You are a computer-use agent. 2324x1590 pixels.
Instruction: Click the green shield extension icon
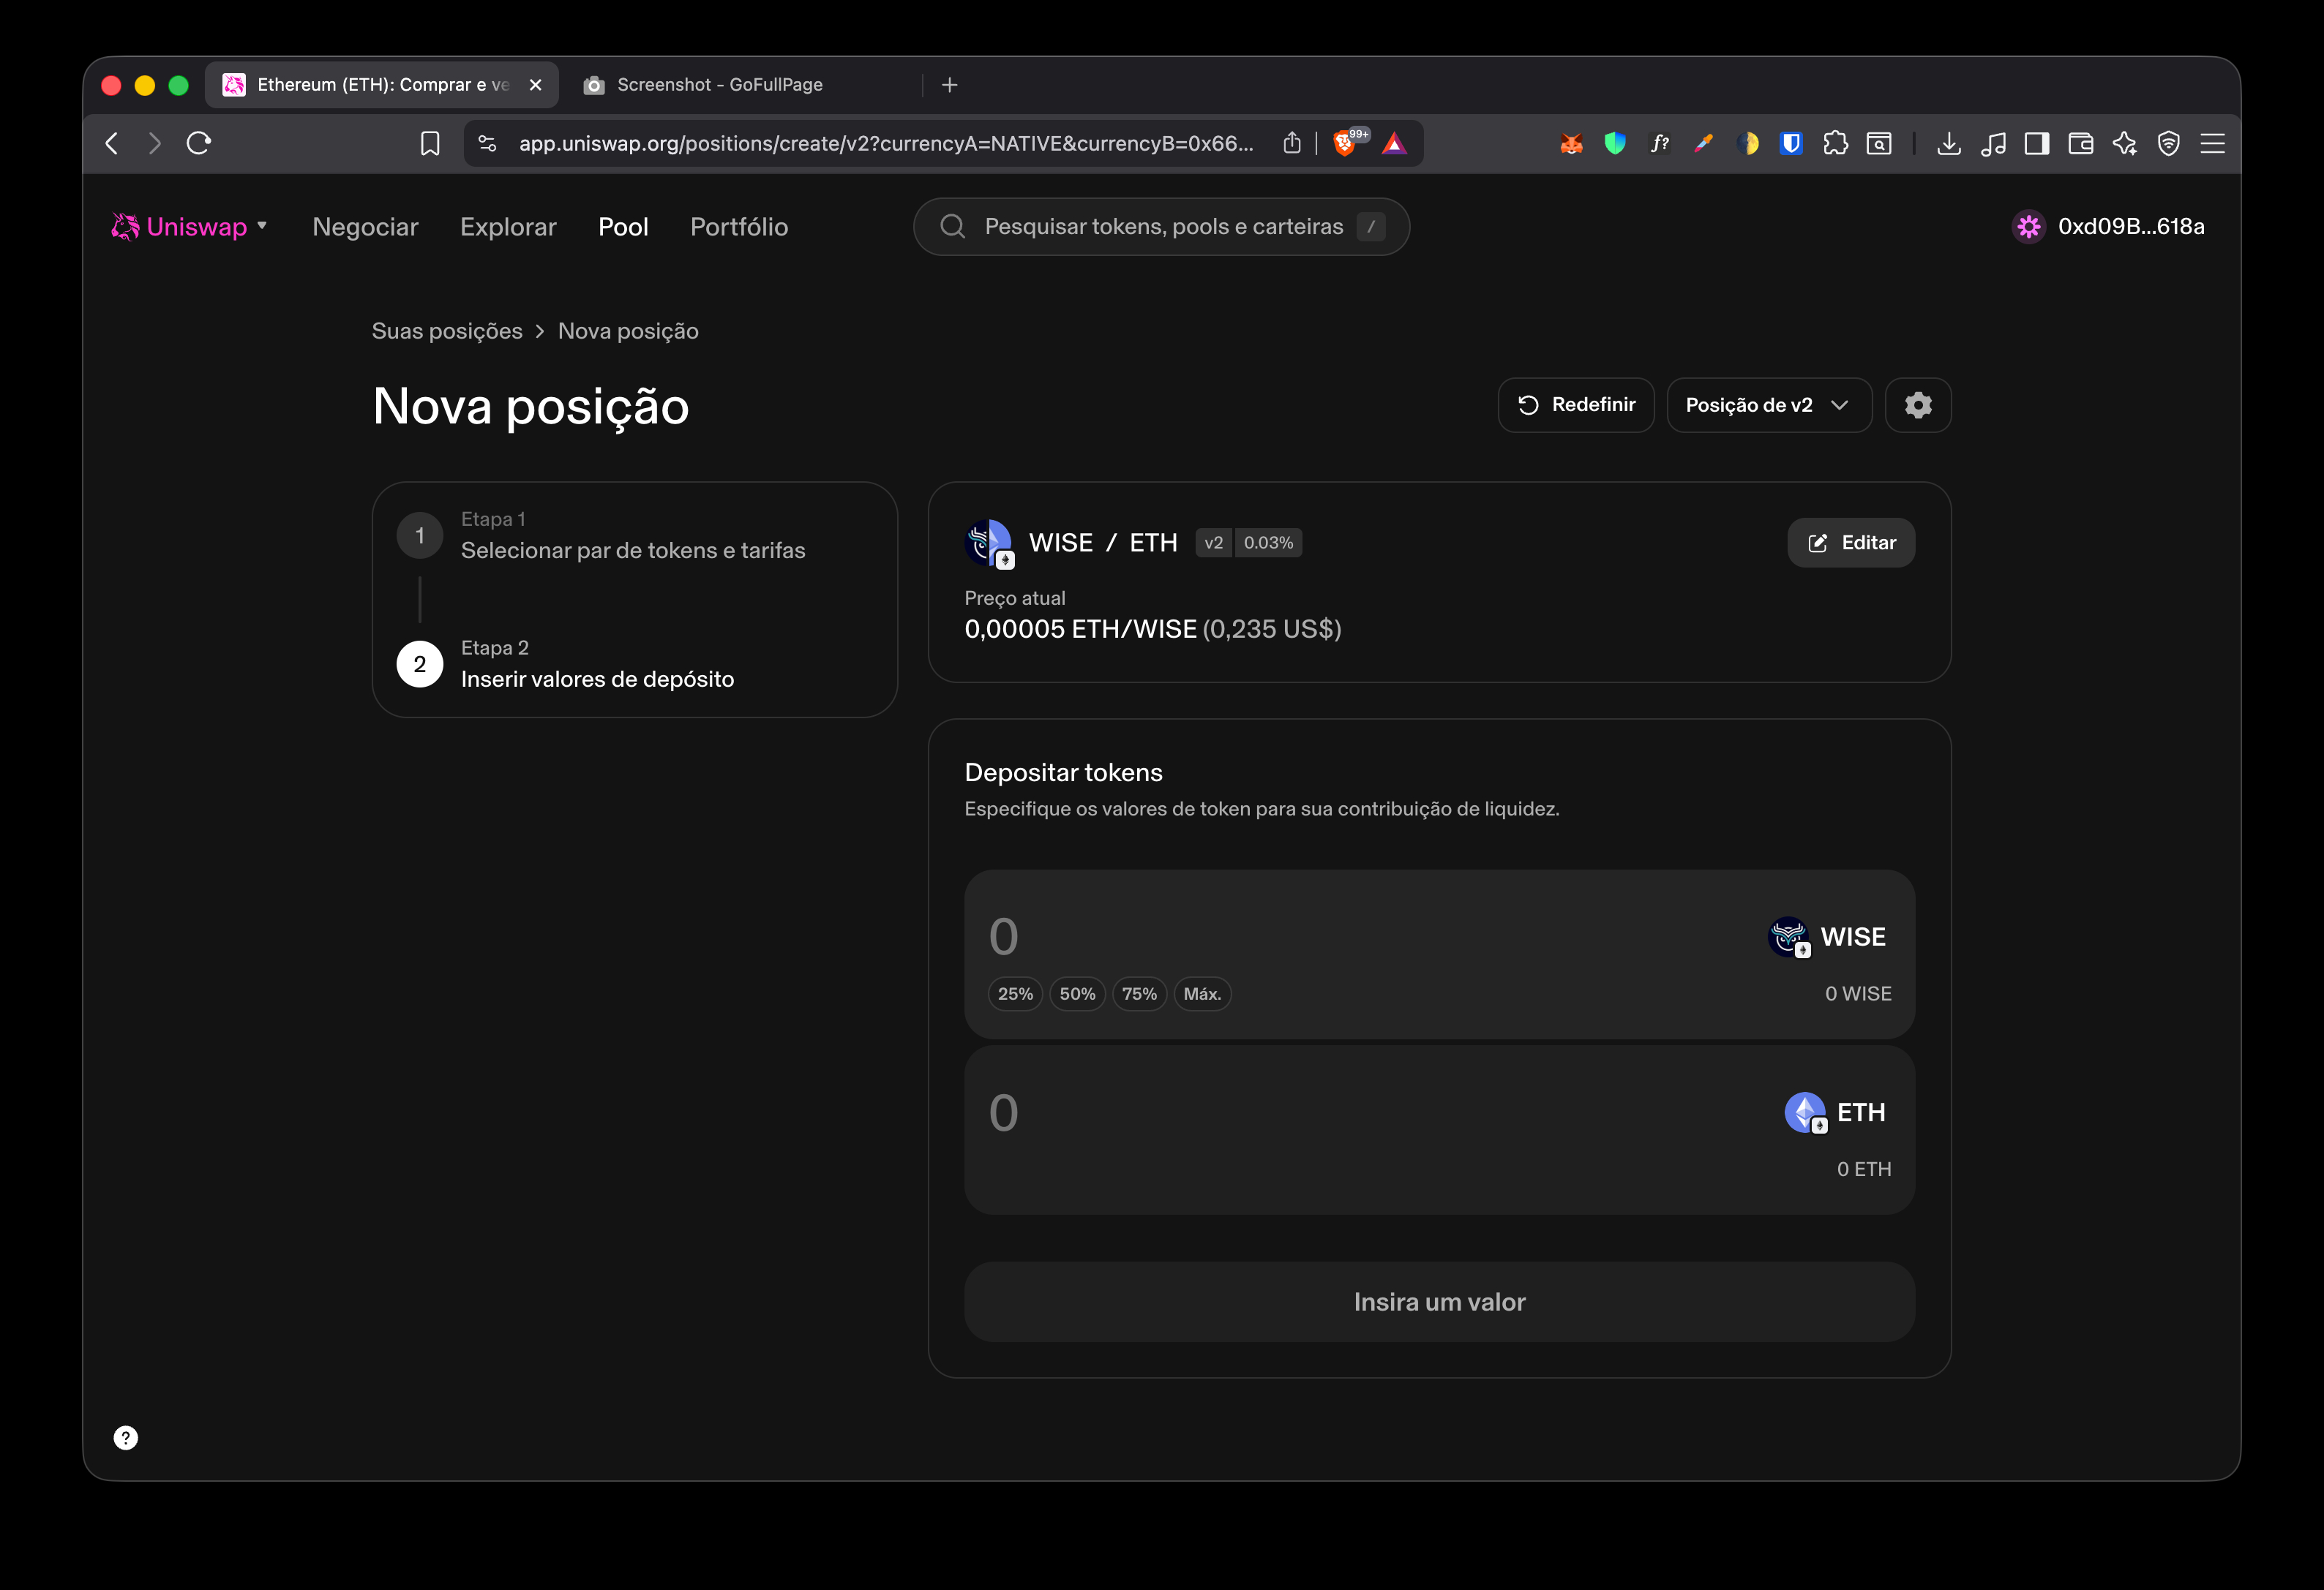click(1615, 144)
